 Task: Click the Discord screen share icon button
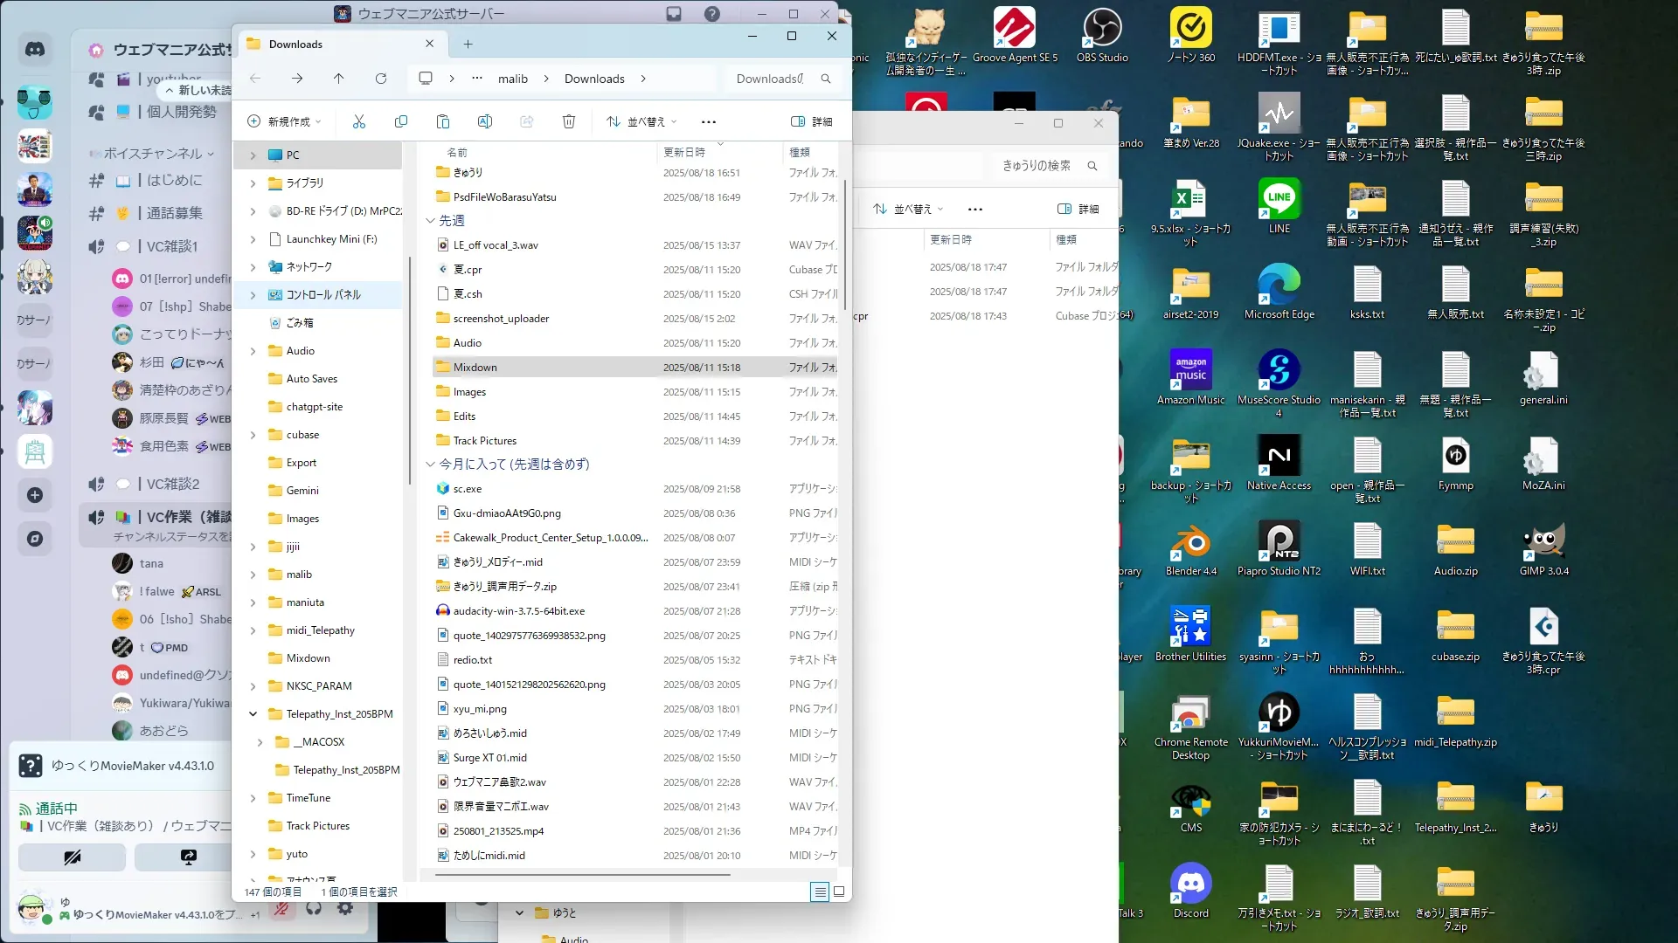[189, 857]
